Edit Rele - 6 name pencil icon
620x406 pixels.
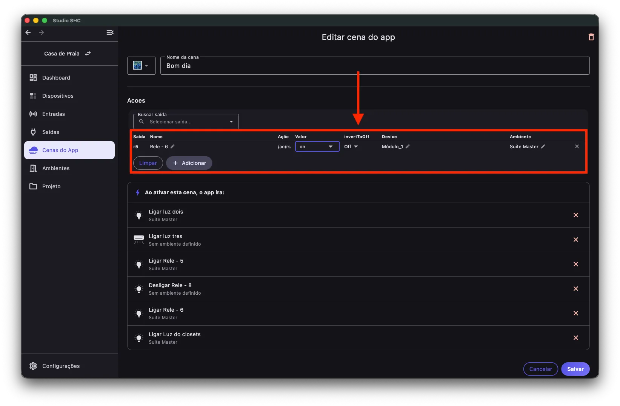coord(172,146)
